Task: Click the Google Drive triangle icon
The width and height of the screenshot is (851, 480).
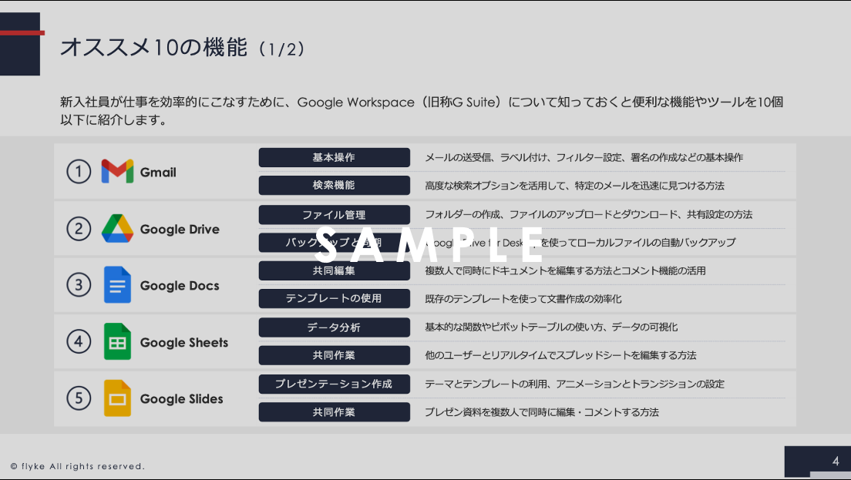Action: click(117, 229)
